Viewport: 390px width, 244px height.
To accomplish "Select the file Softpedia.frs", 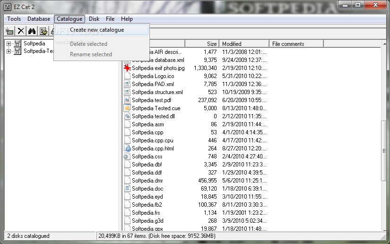I will [x=146, y=213].
